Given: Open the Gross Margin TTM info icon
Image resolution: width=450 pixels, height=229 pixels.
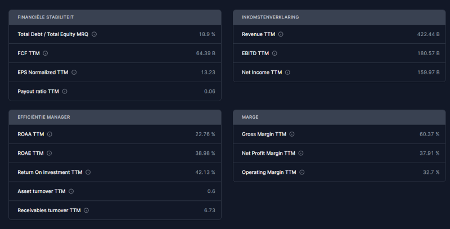Looking at the screenshot, I should pos(292,134).
